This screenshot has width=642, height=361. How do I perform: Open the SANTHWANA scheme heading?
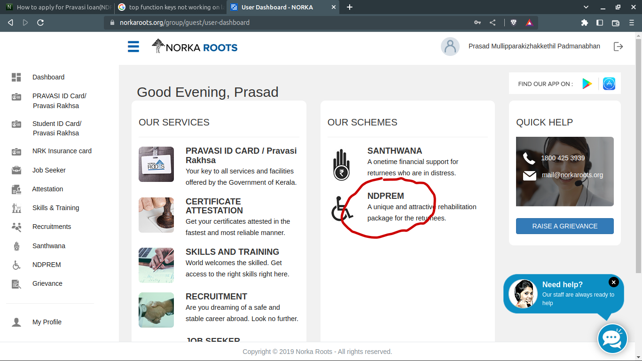[395, 151]
